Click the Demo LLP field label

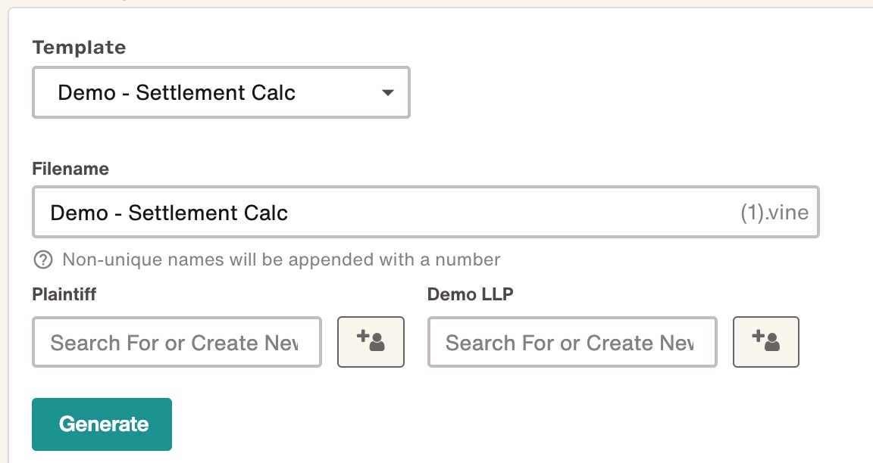tap(471, 294)
